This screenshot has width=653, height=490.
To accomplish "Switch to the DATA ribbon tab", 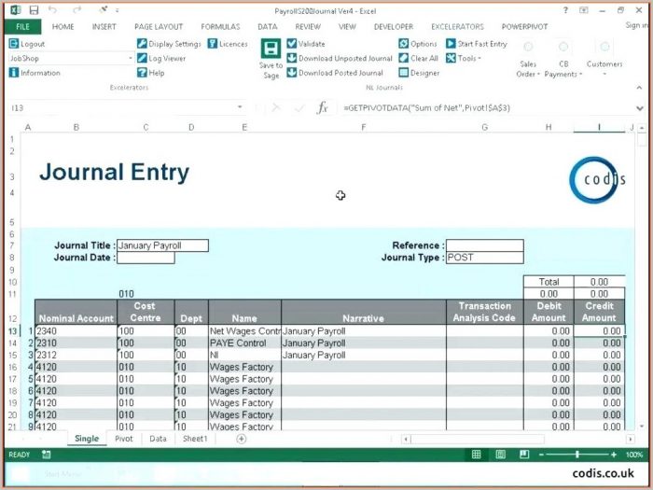I will point(268,27).
